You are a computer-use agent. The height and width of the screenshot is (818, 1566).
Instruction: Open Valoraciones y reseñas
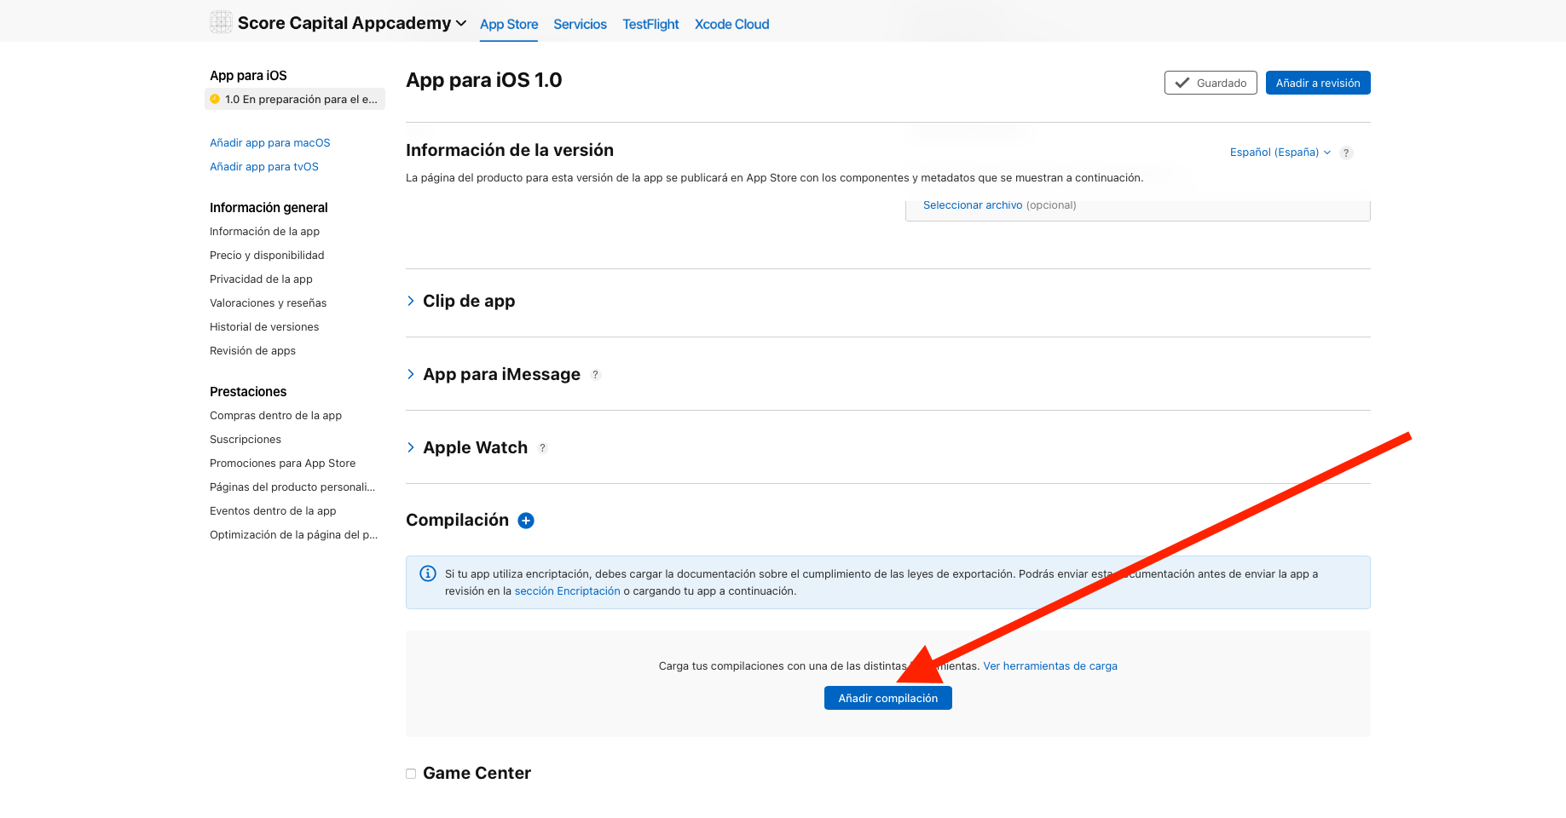coord(268,302)
